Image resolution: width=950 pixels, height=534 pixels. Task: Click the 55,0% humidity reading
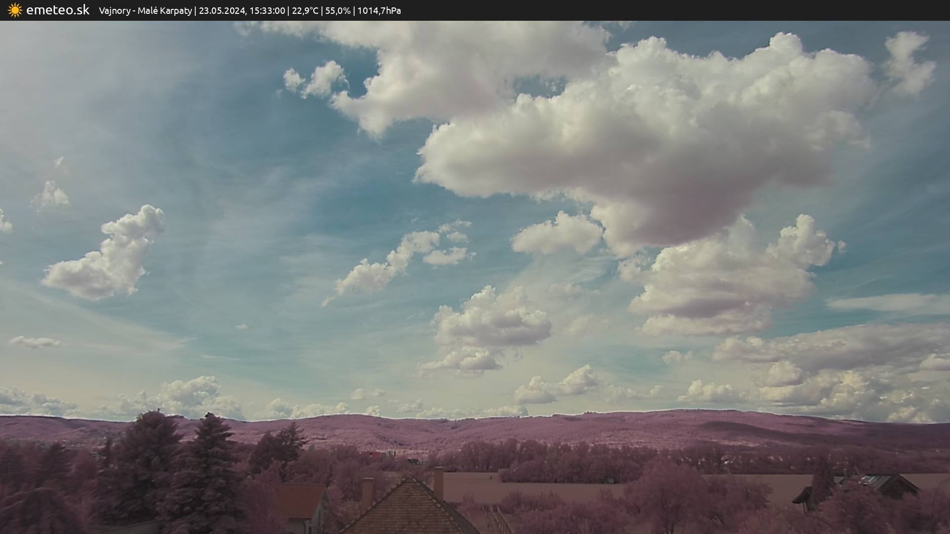click(x=337, y=11)
